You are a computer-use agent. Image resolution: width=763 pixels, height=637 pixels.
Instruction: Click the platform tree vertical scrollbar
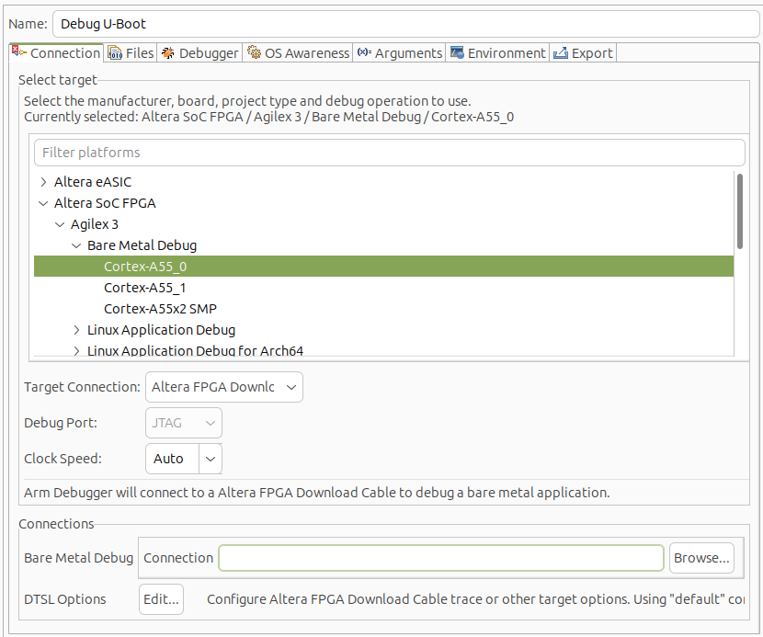(x=740, y=211)
